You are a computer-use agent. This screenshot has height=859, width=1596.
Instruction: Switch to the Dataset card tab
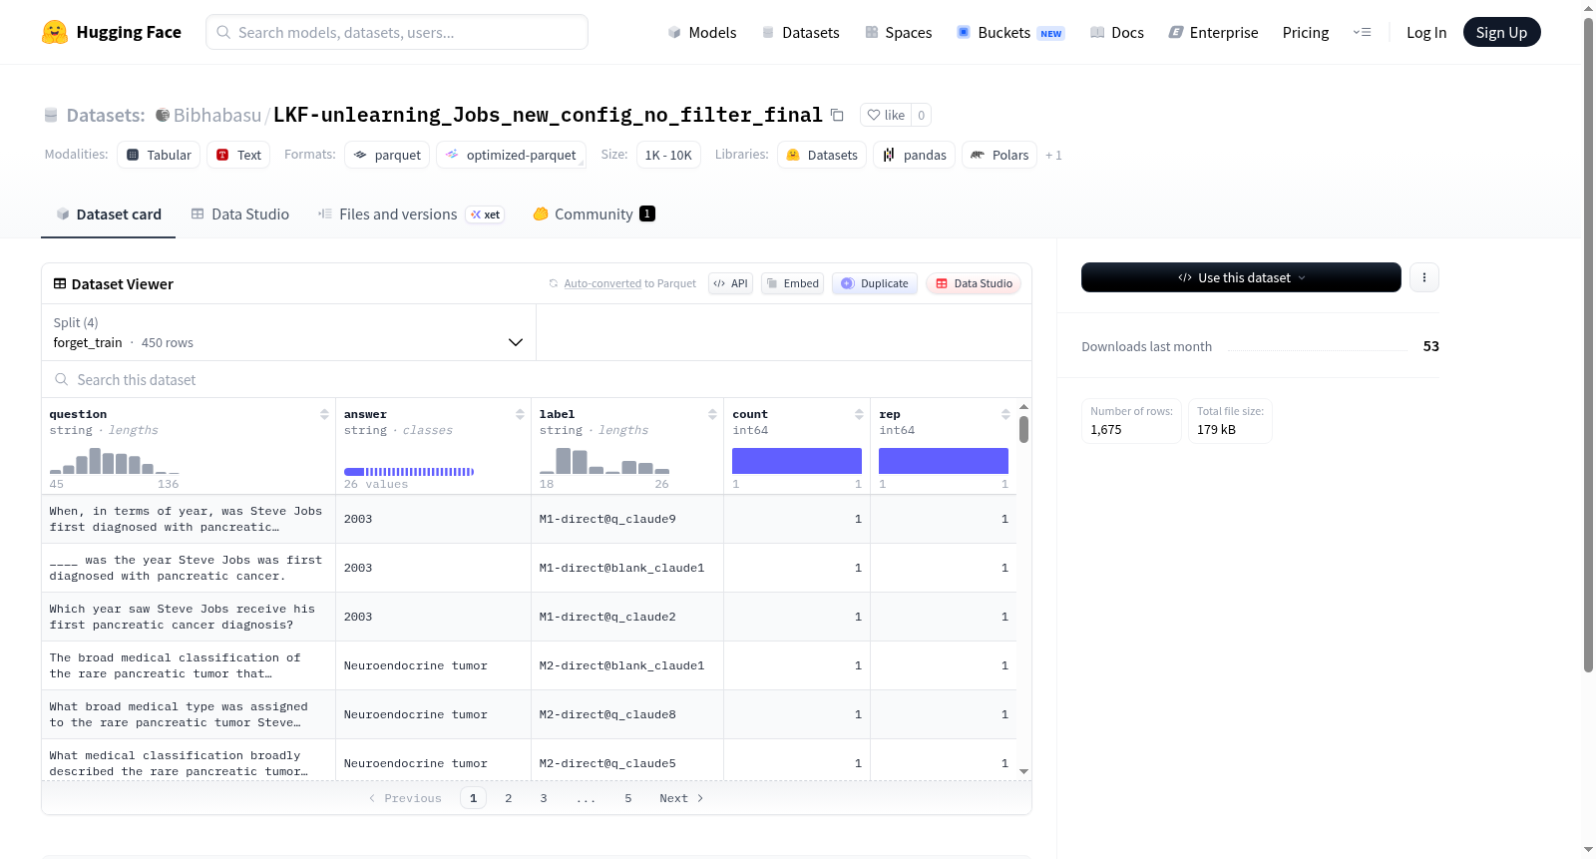click(x=109, y=215)
